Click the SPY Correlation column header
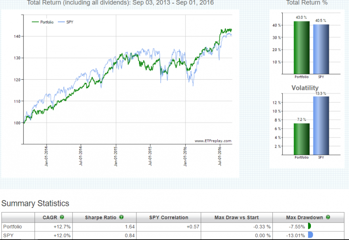This screenshot has height=240, width=349. point(169,217)
